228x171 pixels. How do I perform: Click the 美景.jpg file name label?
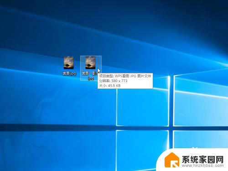(x=69, y=73)
